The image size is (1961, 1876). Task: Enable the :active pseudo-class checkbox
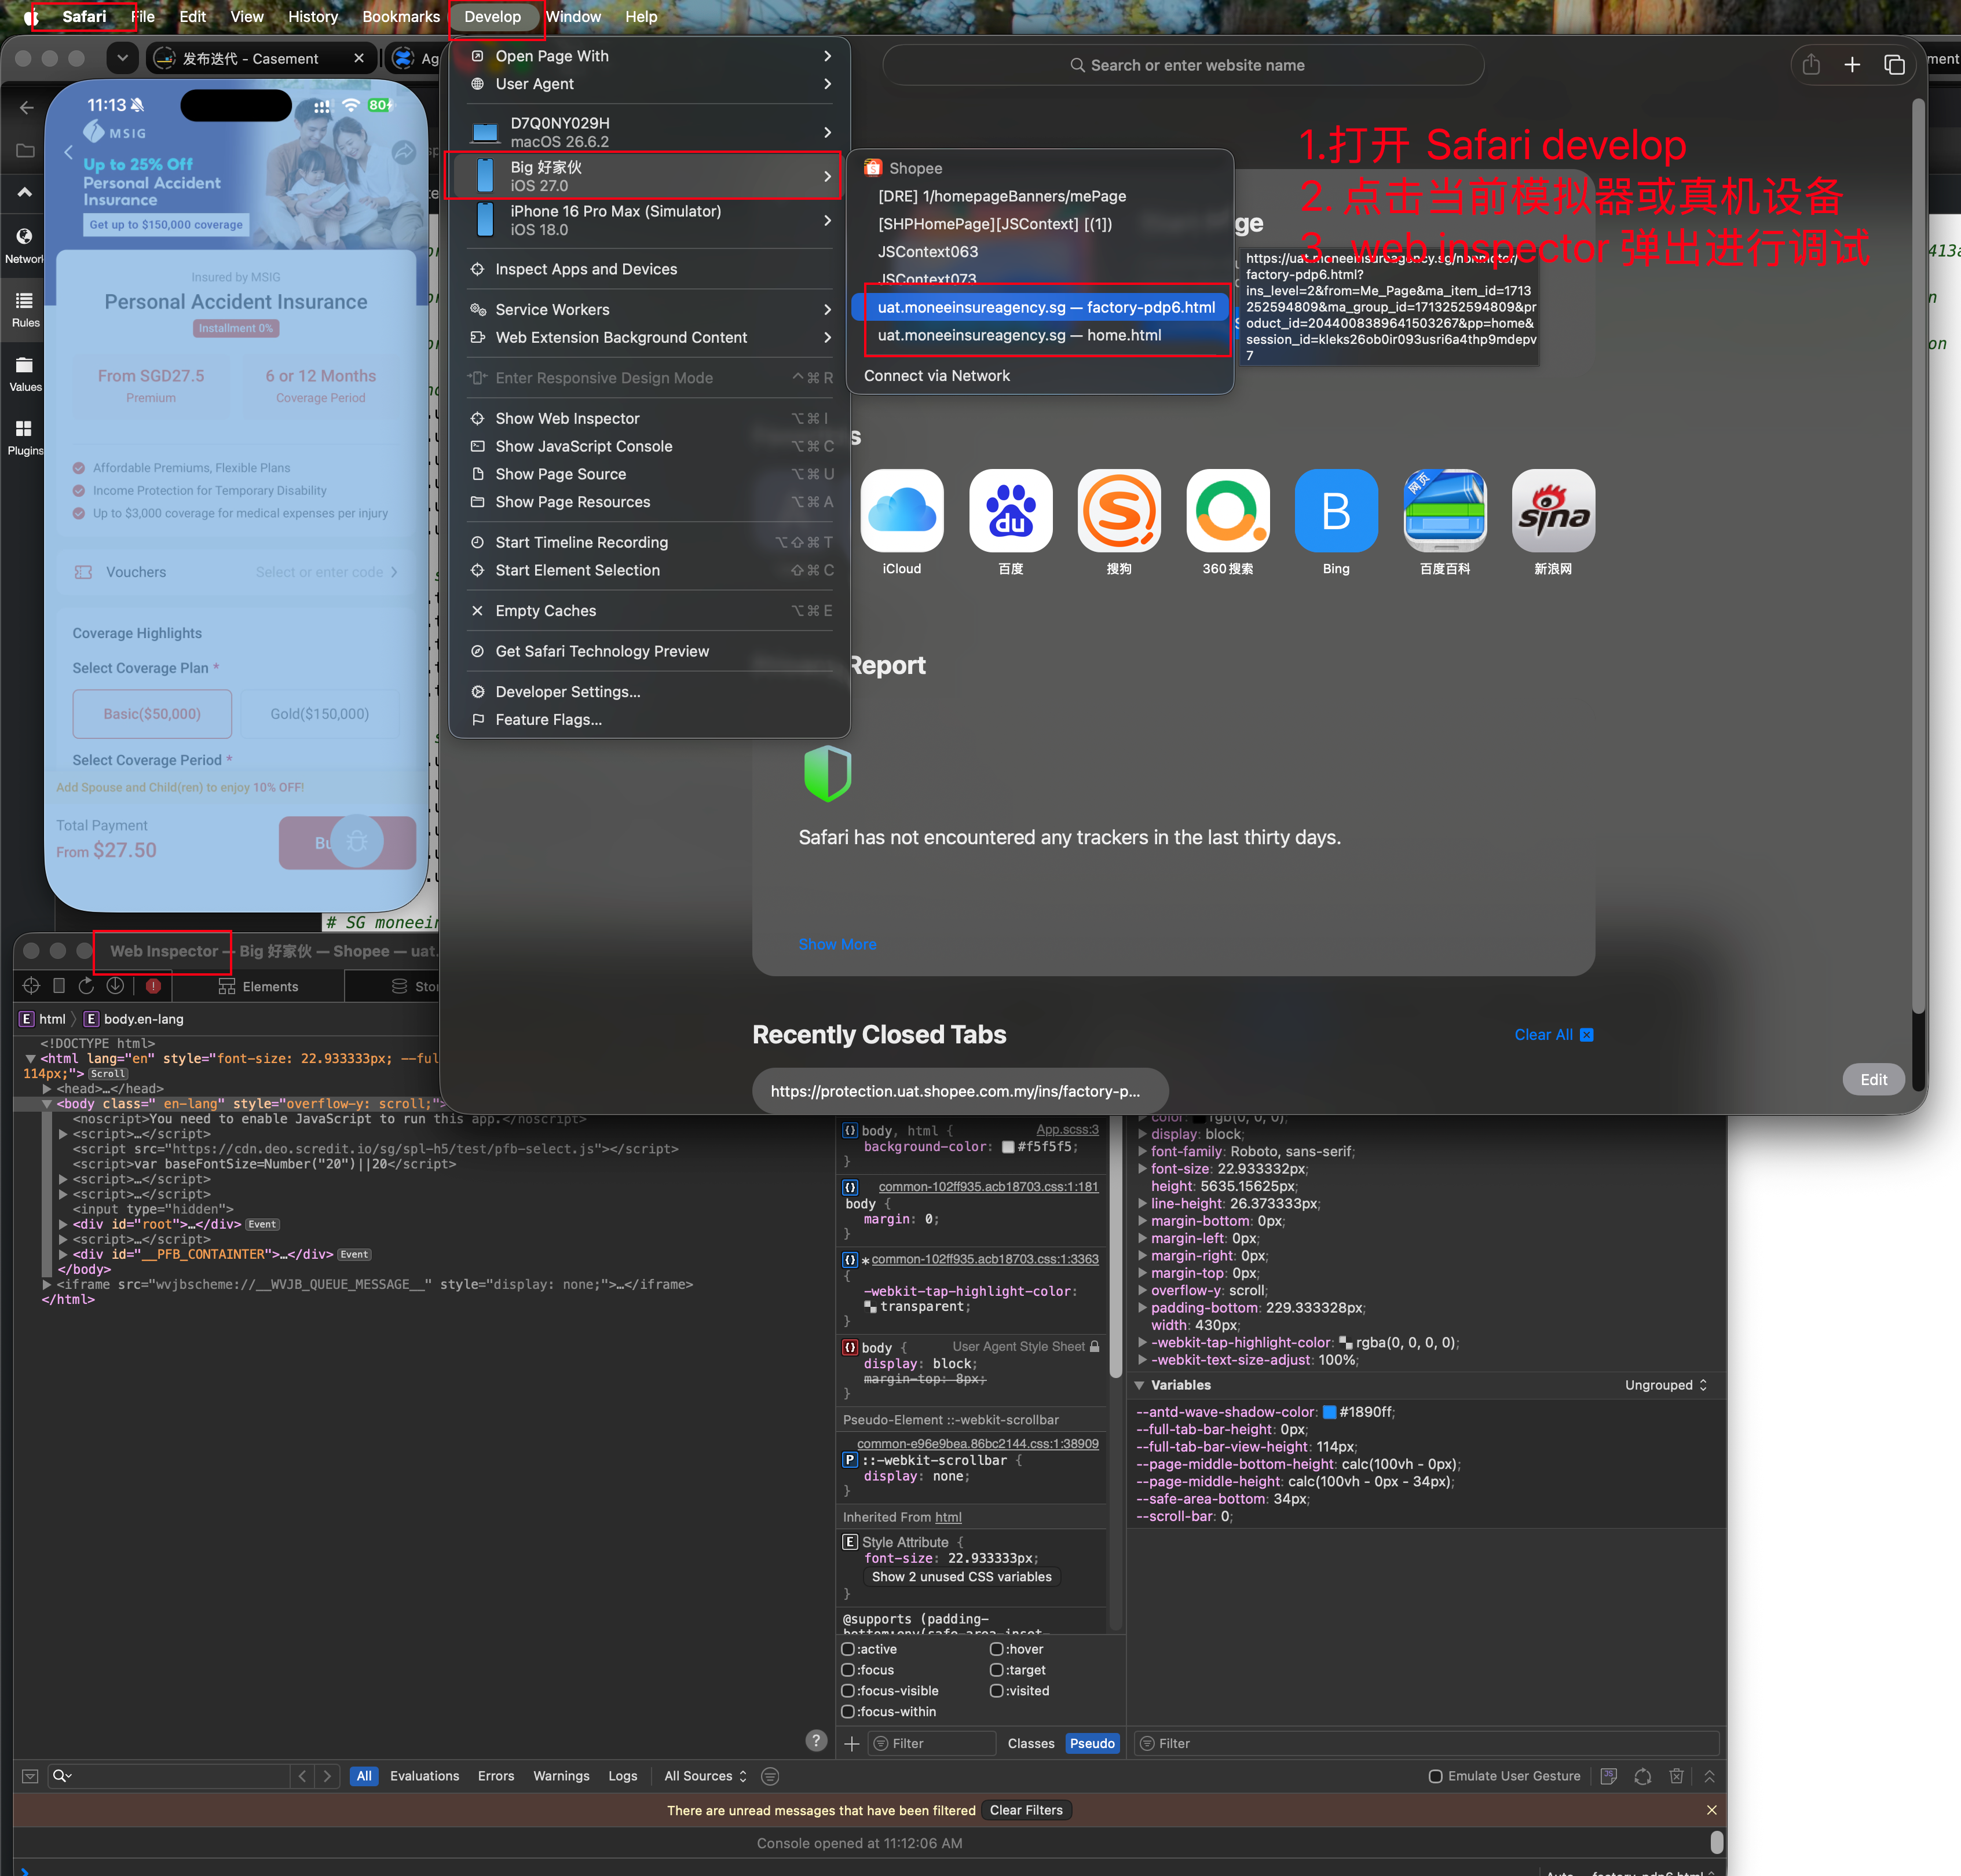(x=848, y=1649)
